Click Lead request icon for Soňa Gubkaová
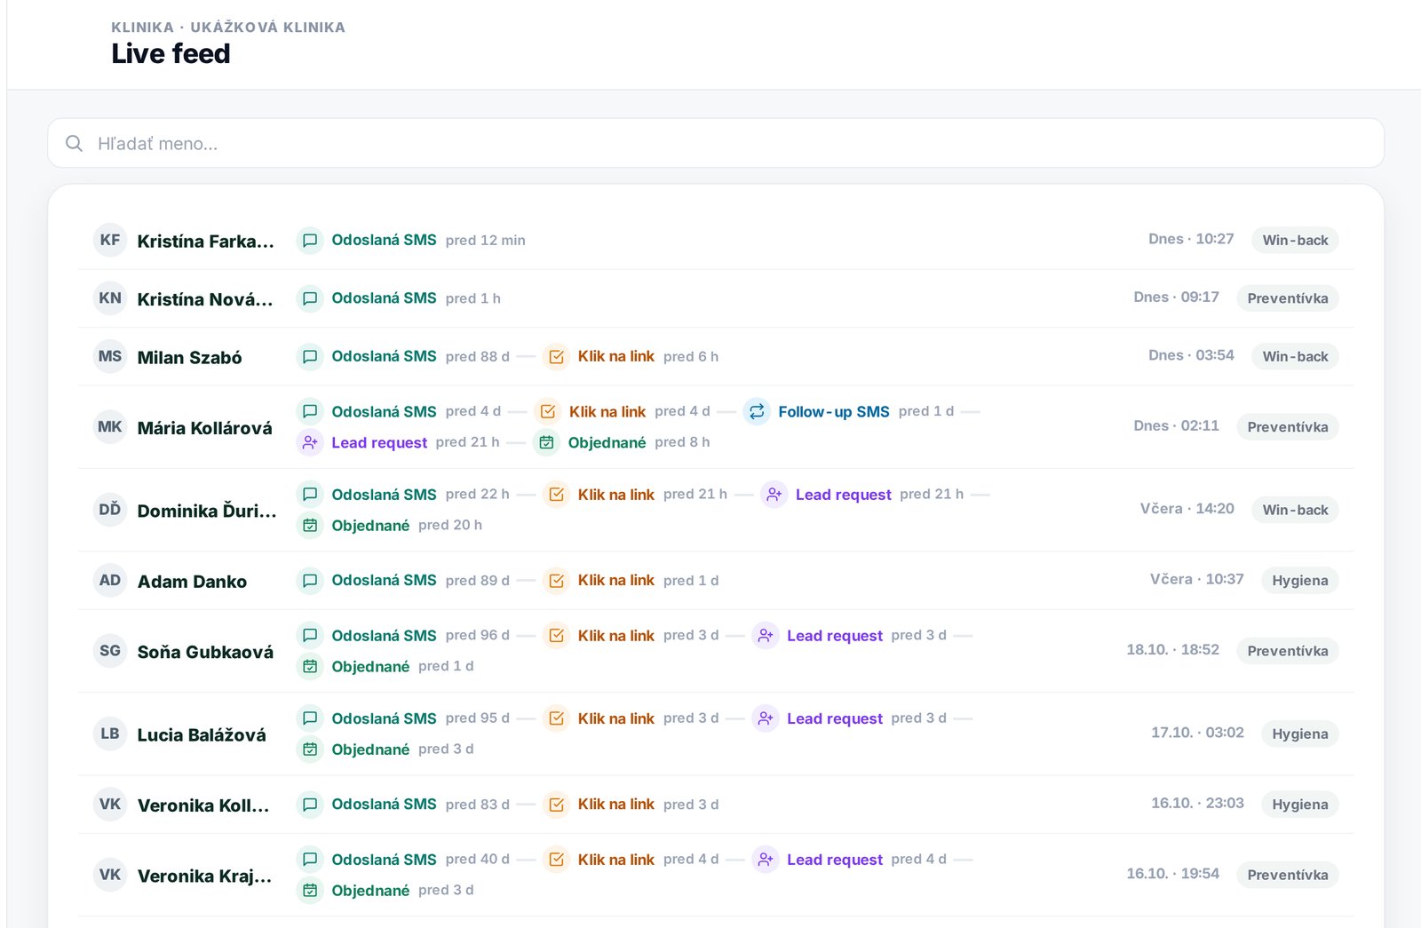Viewport: 1421px width, 928px height. click(766, 636)
